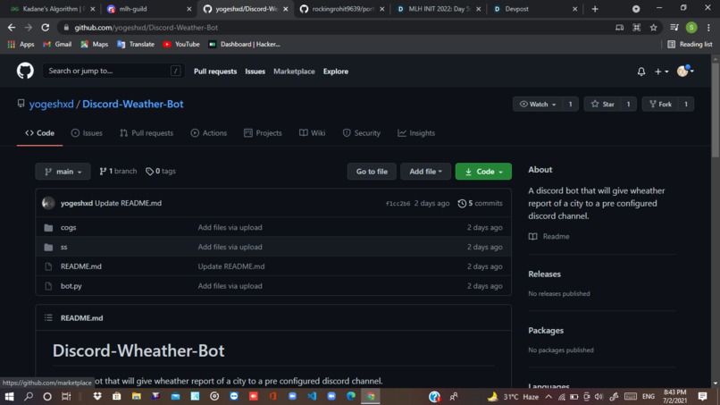720x405 pixels.
Task: Open the Translate bookmark
Action: [136, 44]
